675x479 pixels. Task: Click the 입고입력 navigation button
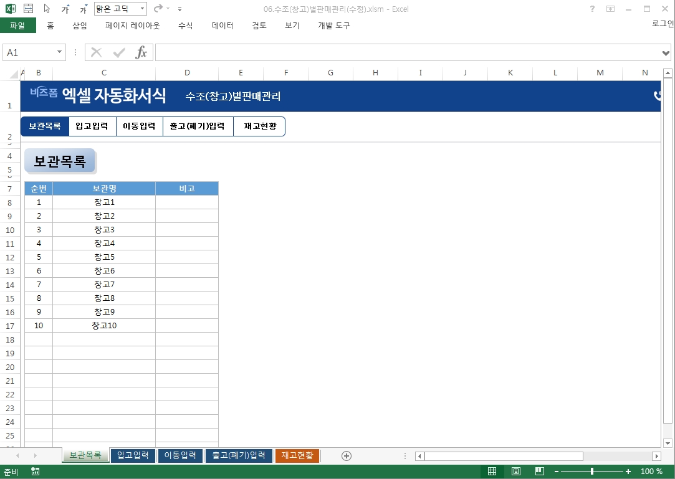point(92,126)
